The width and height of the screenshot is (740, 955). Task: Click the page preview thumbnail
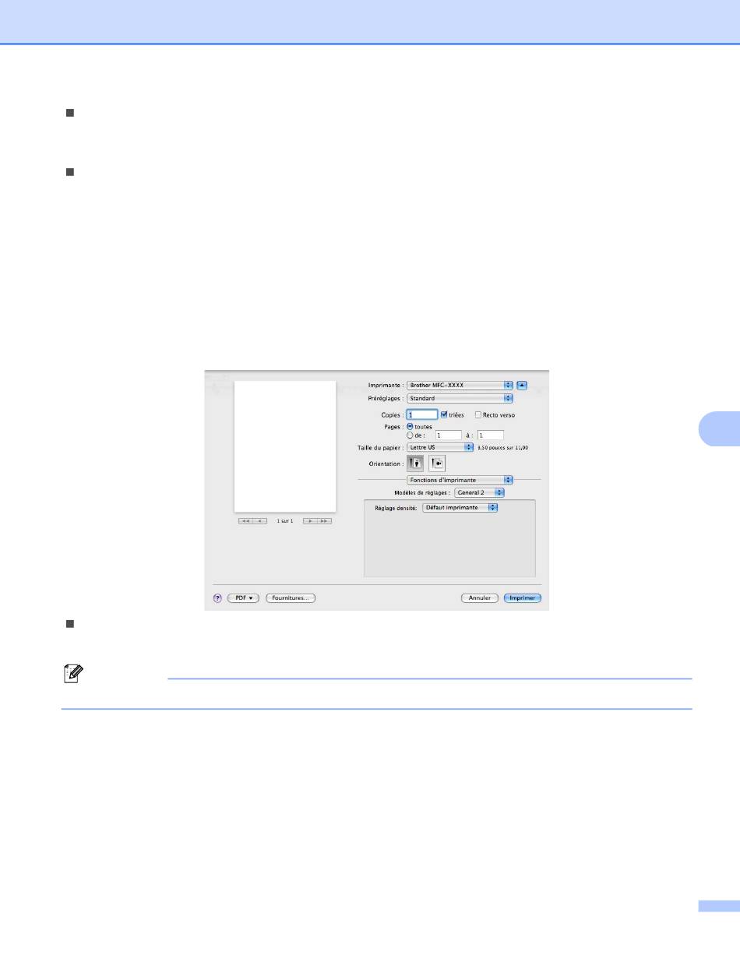[x=285, y=446]
